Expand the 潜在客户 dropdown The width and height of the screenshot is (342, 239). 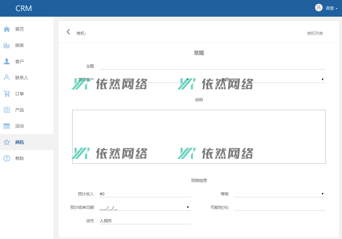coord(188,80)
